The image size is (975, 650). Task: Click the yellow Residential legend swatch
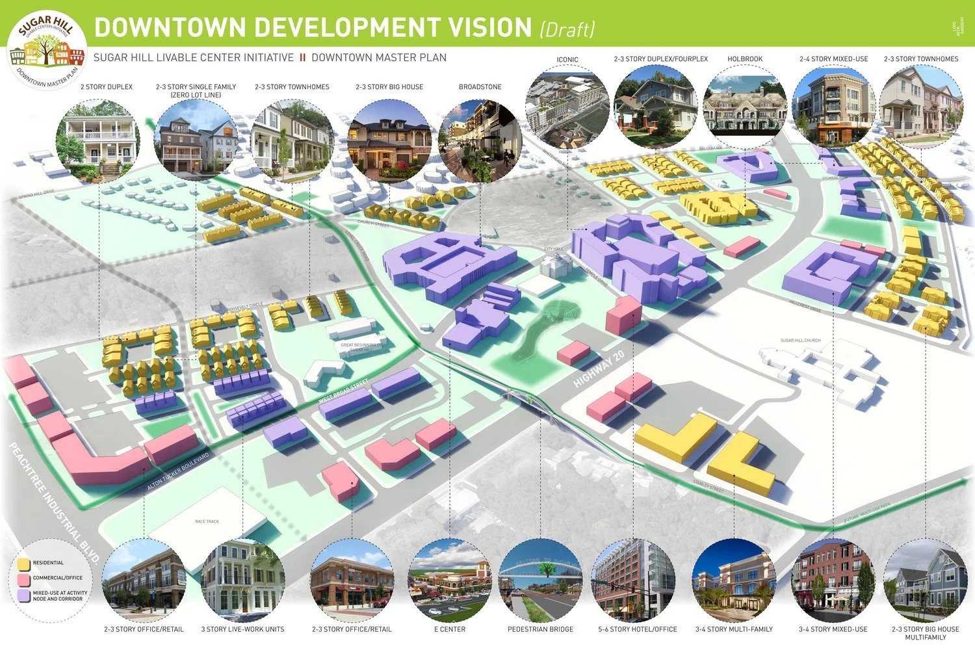click(x=24, y=564)
